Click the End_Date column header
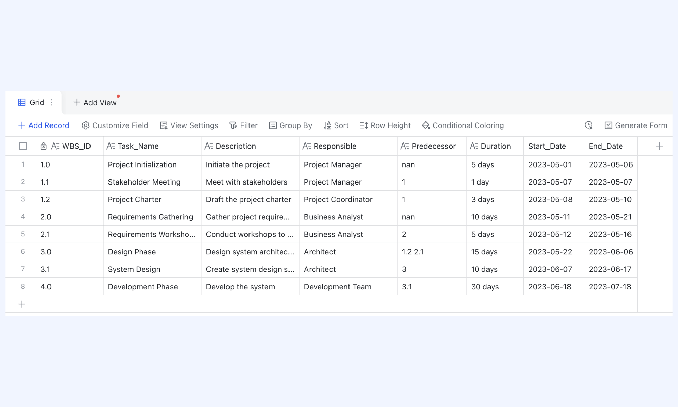678x407 pixels. [611, 146]
